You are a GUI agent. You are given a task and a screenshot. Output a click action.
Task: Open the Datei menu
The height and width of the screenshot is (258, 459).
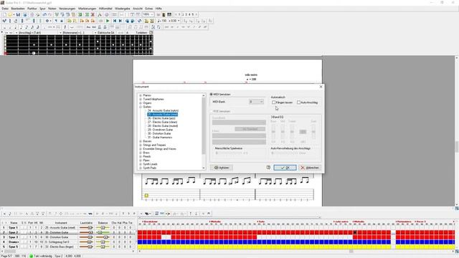(5, 9)
